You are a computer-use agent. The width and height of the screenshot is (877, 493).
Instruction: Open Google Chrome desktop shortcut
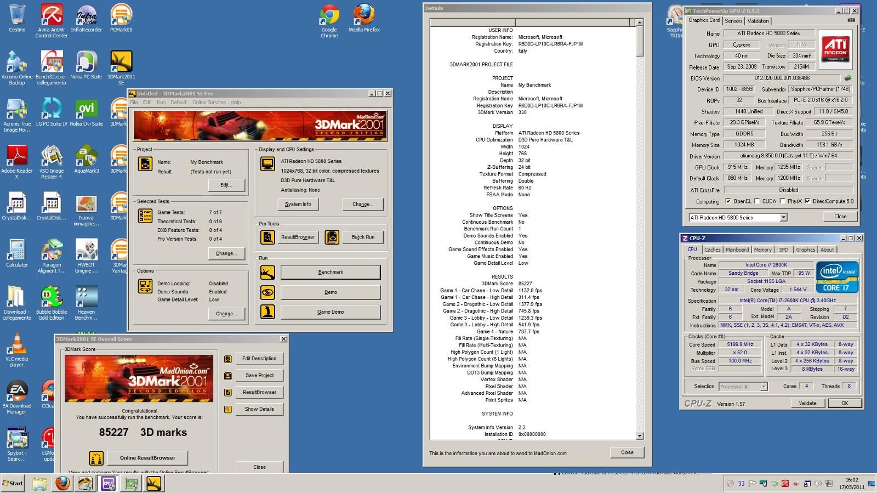(x=329, y=21)
